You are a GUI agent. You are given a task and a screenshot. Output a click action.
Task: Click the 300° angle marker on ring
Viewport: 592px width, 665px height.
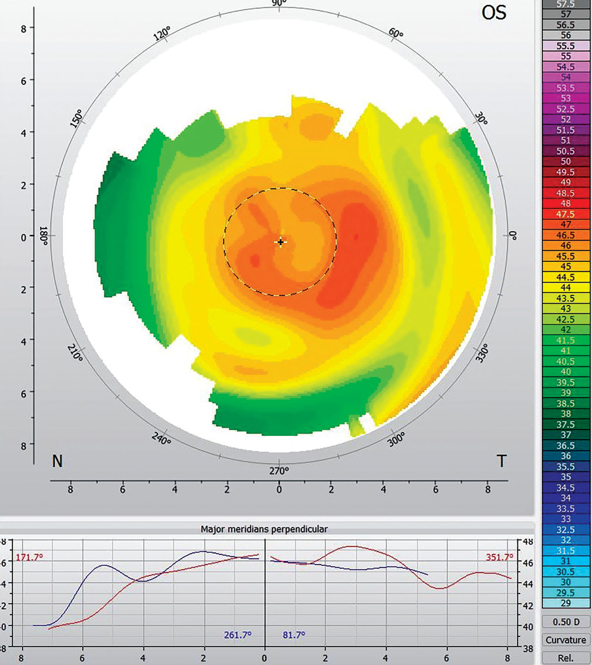[x=396, y=439]
